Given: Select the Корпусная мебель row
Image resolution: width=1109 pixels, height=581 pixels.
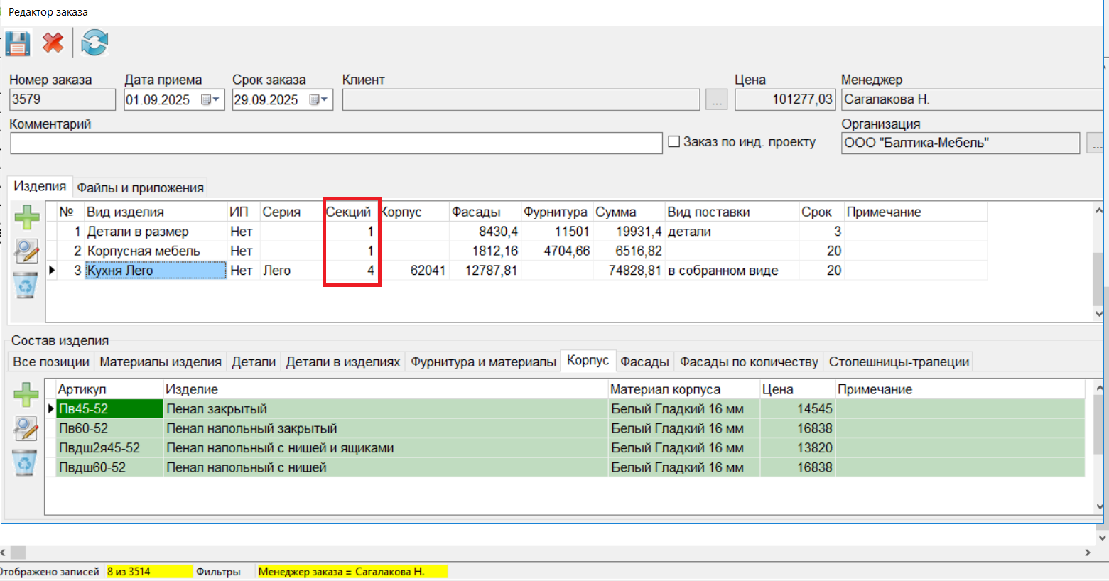Looking at the screenshot, I should click(x=144, y=251).
